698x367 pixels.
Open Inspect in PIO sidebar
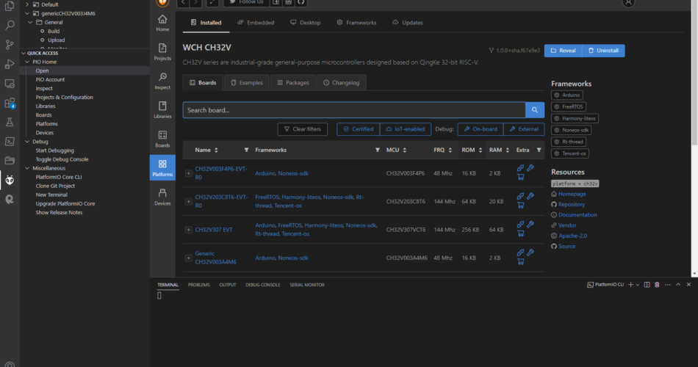tap(162, 81)
